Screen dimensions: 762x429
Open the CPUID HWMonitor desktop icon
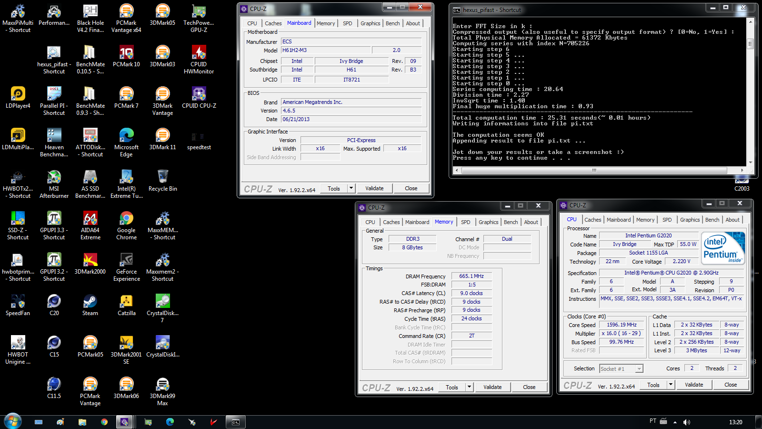199,61
